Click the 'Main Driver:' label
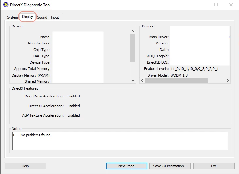 (x=159, y=37)
